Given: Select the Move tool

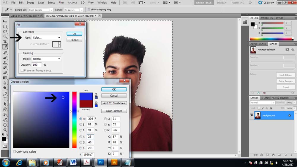Looking at the screenshot, I should pos(5,21).
